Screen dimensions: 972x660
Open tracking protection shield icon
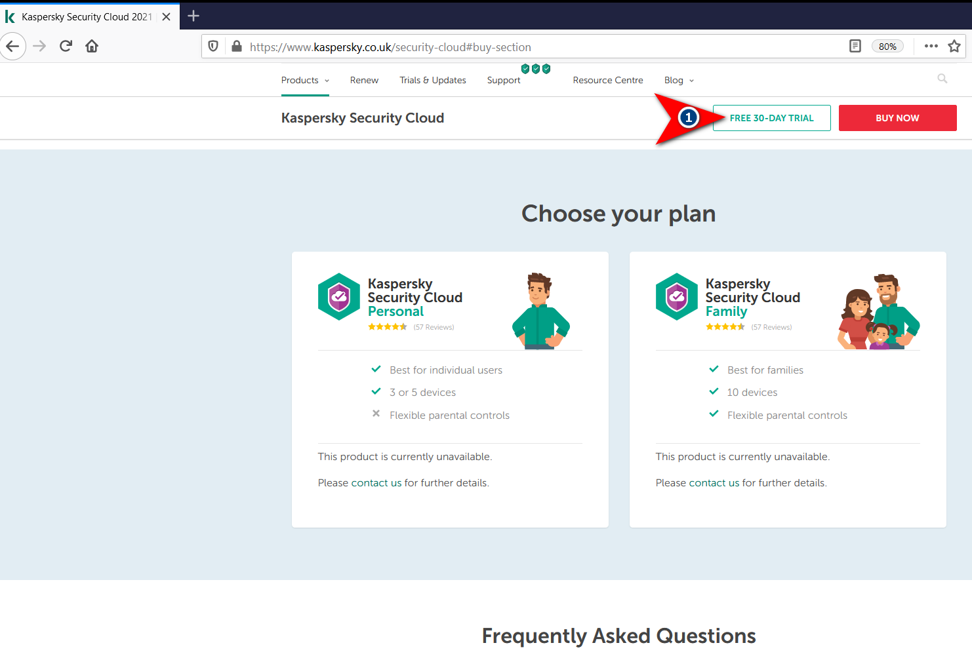pyautogui.click(x=213, y=47)
